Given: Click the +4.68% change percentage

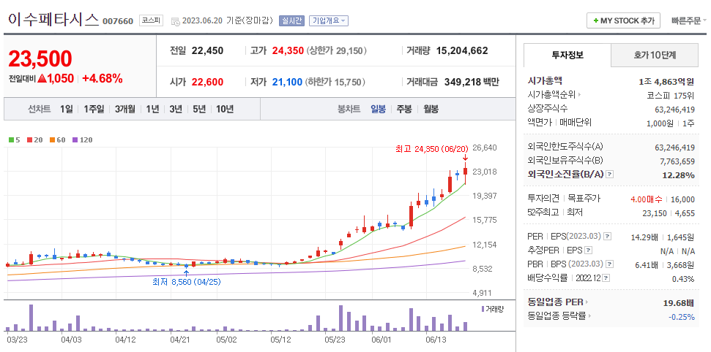Looking at the screenshot, I should click(103, 79).
